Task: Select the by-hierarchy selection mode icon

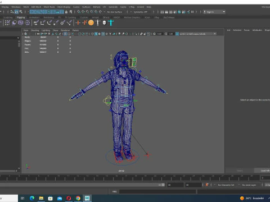Action: 12,12
